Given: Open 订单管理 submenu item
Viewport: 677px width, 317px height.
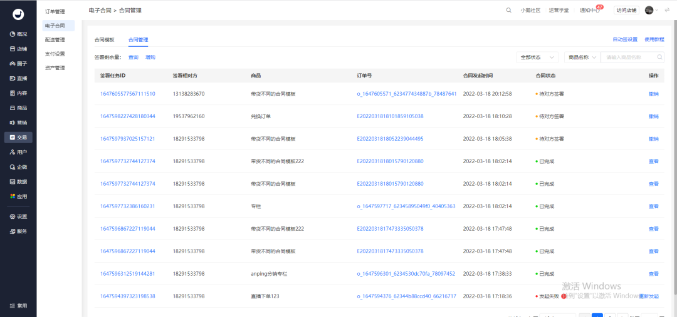Looking at the screenshot, I should [x=55, y=12].
